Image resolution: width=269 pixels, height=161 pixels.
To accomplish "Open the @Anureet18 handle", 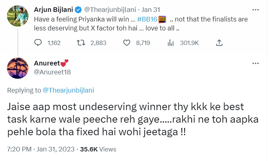I will pos(52,72).
